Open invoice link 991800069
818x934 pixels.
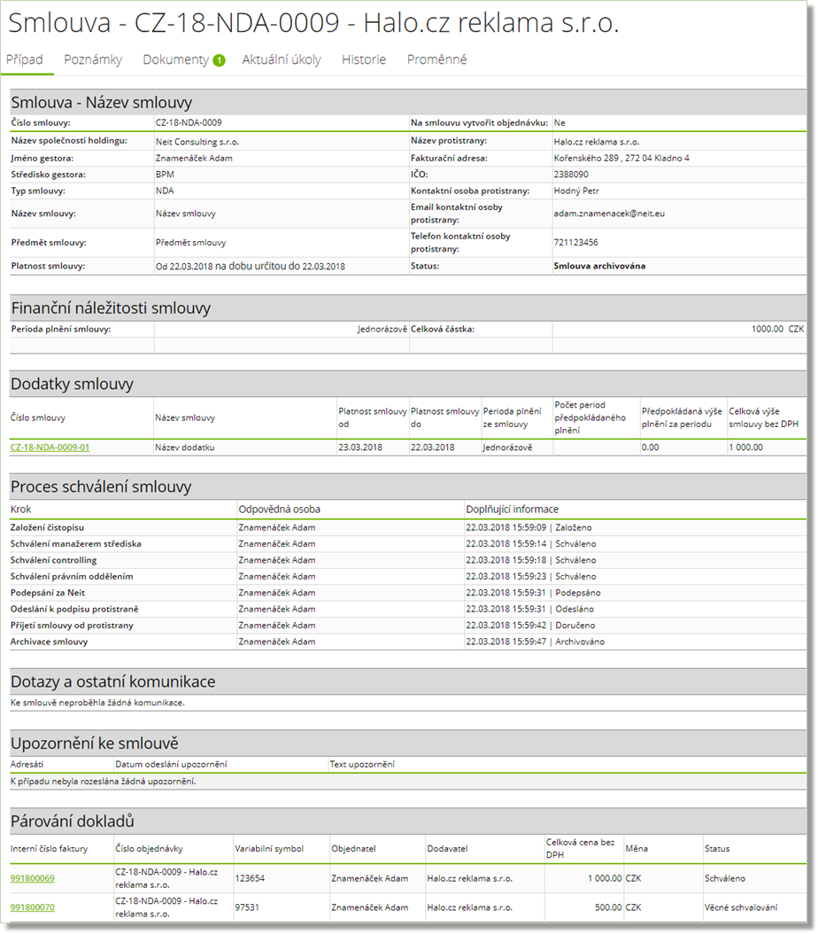(33, 878)
